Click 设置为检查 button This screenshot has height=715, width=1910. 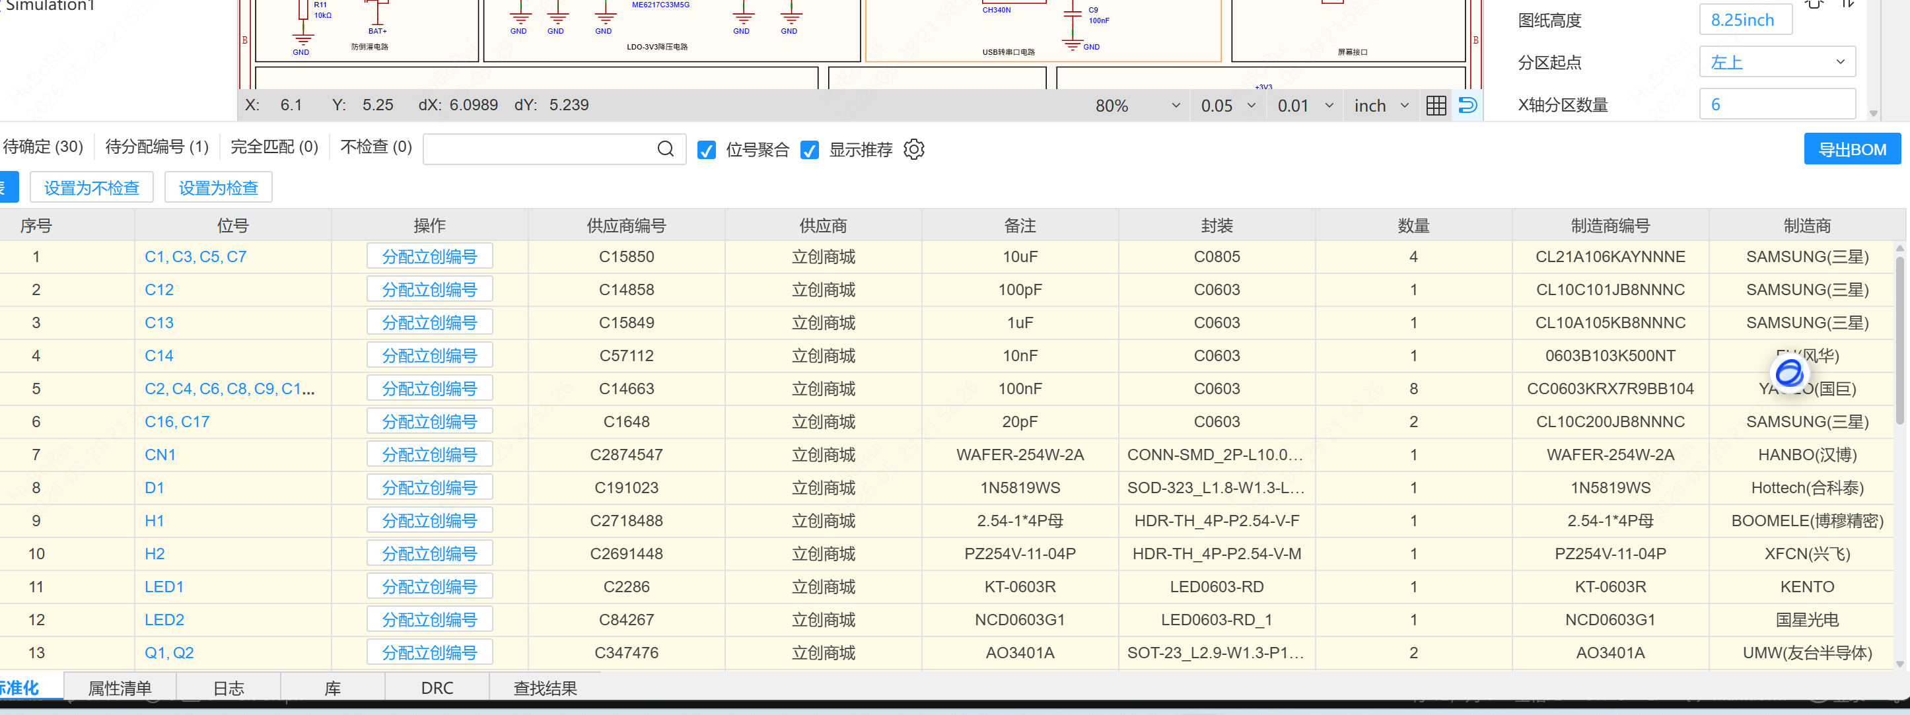219,187
